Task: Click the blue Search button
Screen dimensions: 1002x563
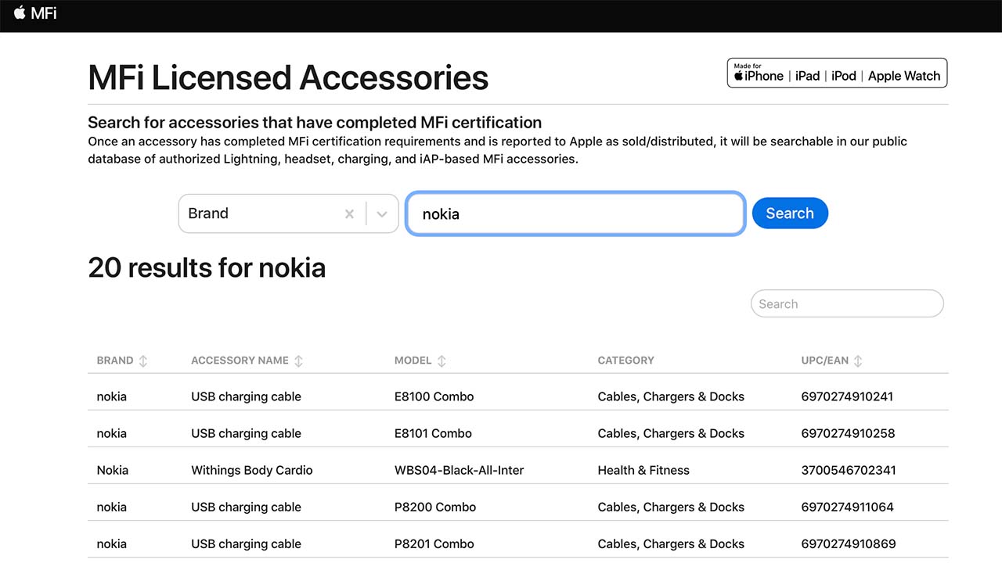Action: tap(790, 213)
